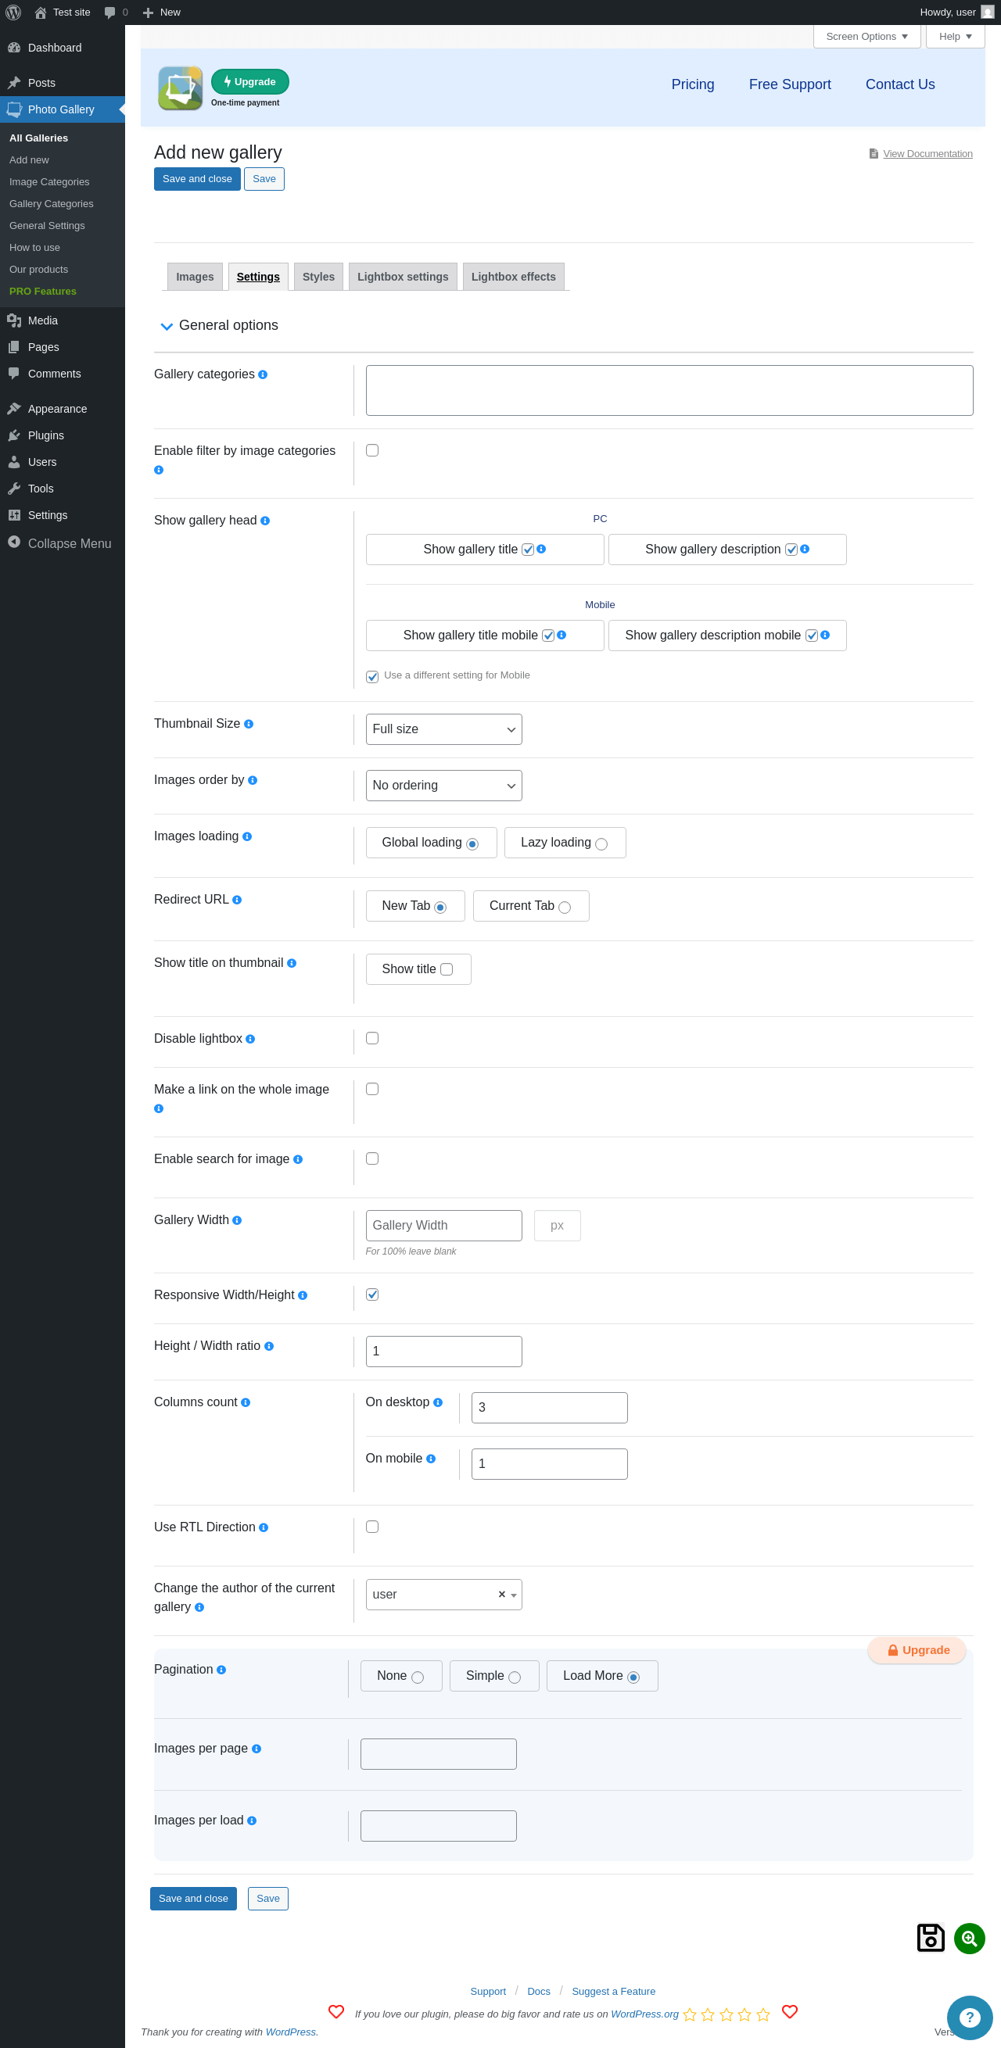
Task: Collapse the General options section
Action: (x=167, y=326)
